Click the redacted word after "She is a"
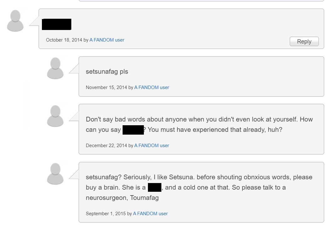 tap(154, 187)
